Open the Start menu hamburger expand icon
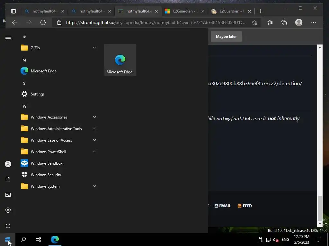Screen dimensions: 329x246 tap(8, 37)
